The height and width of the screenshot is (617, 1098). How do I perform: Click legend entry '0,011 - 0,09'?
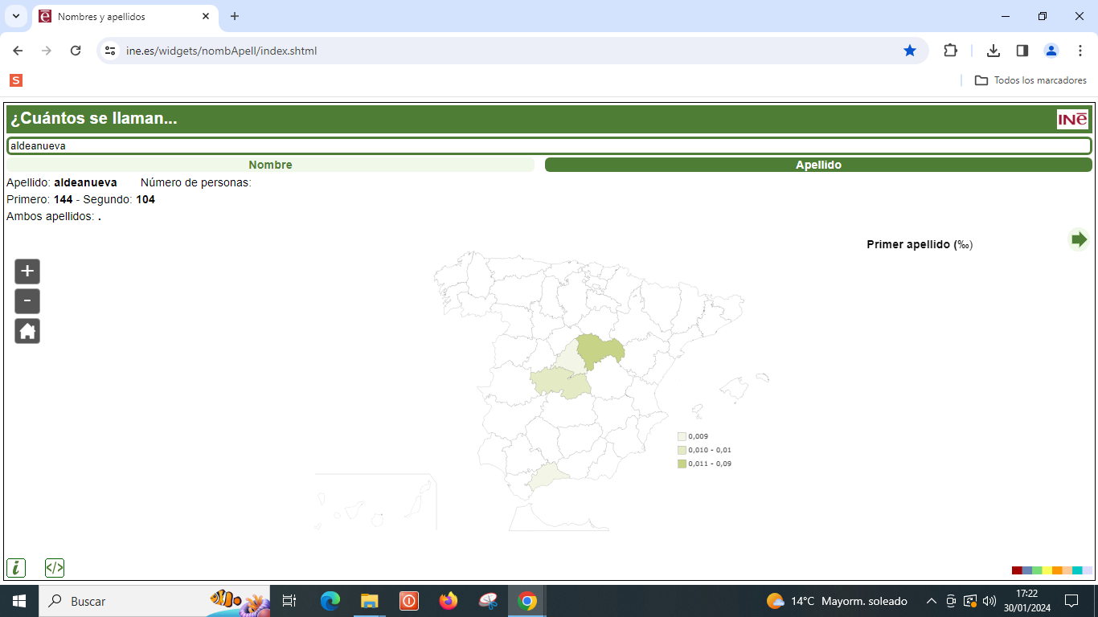pos(705,464)
